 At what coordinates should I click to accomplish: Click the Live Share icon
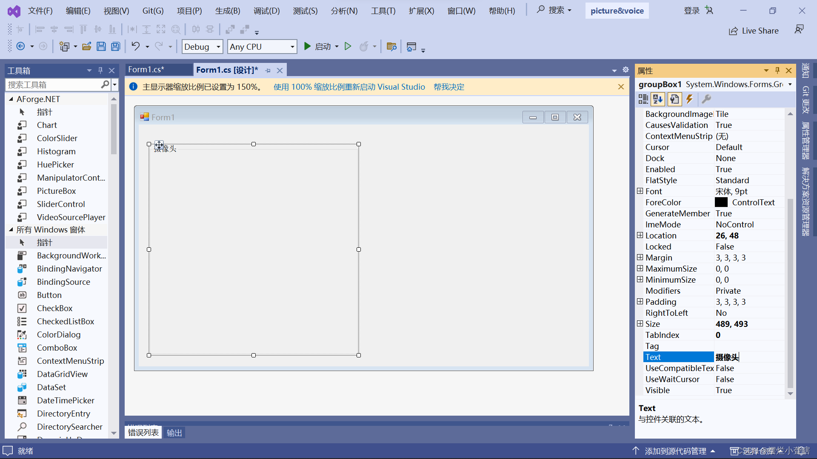(x=733, y=31)
